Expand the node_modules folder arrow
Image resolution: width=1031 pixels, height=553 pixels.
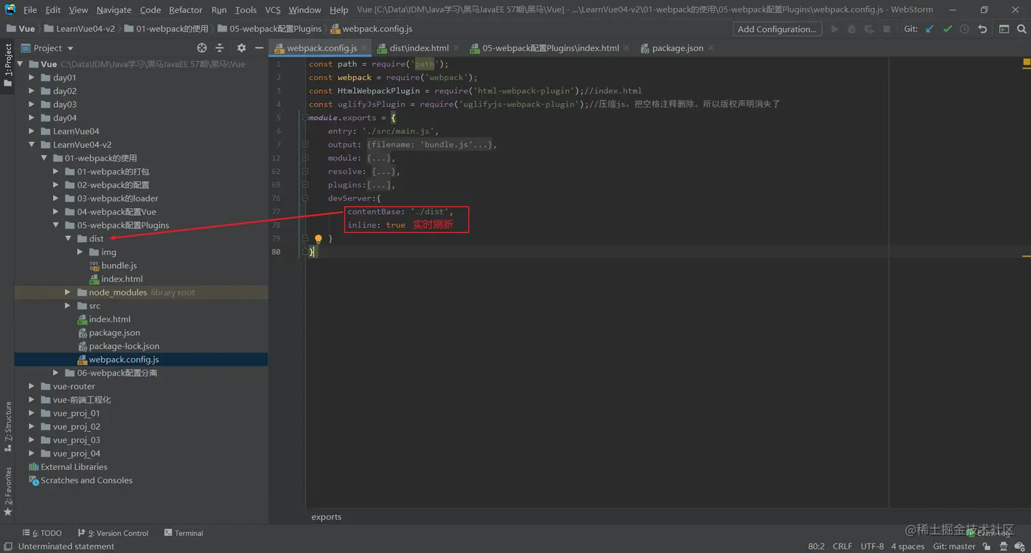click(68, 293)
